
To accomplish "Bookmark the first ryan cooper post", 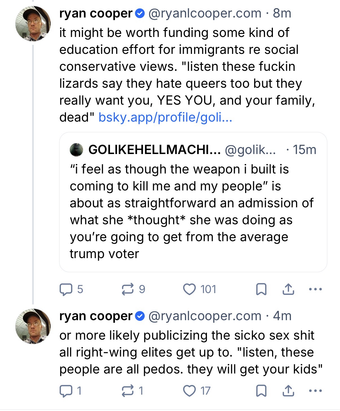I will click(261, 289).
